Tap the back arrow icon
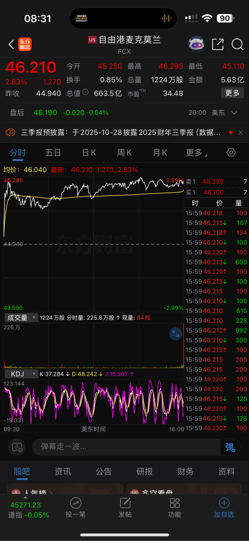Image resolution: width=249 pixels, height=541 pixels. 11,44
